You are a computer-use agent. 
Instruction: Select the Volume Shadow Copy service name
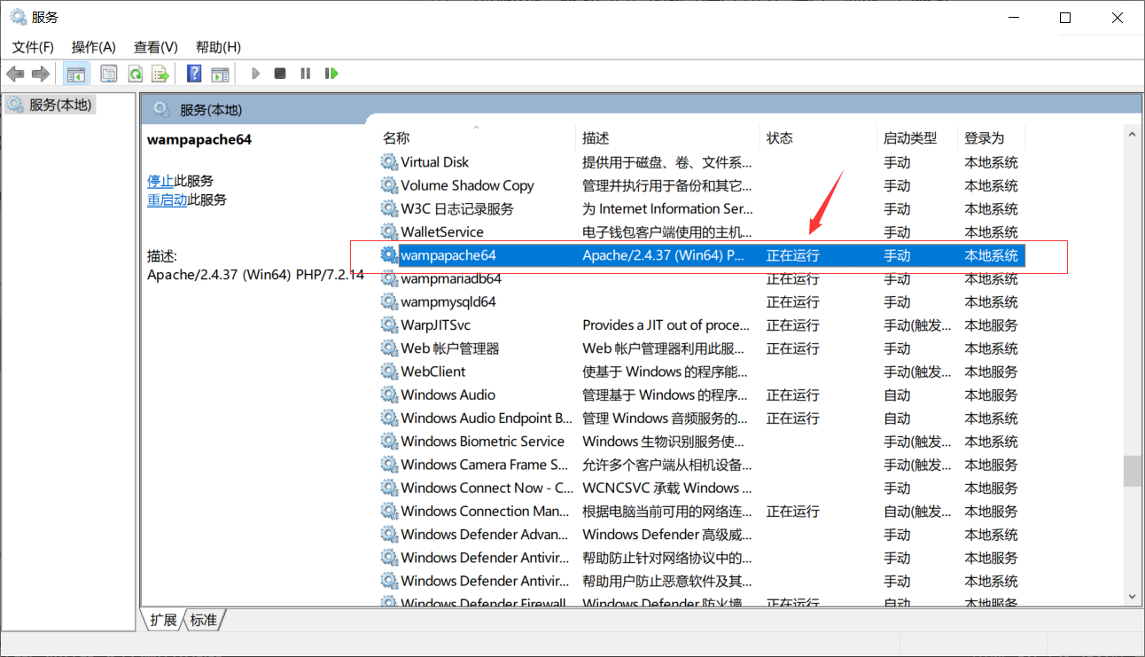(x=467, y=185)
